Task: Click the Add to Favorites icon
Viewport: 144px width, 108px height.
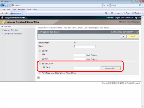Action: click(7, 13)
